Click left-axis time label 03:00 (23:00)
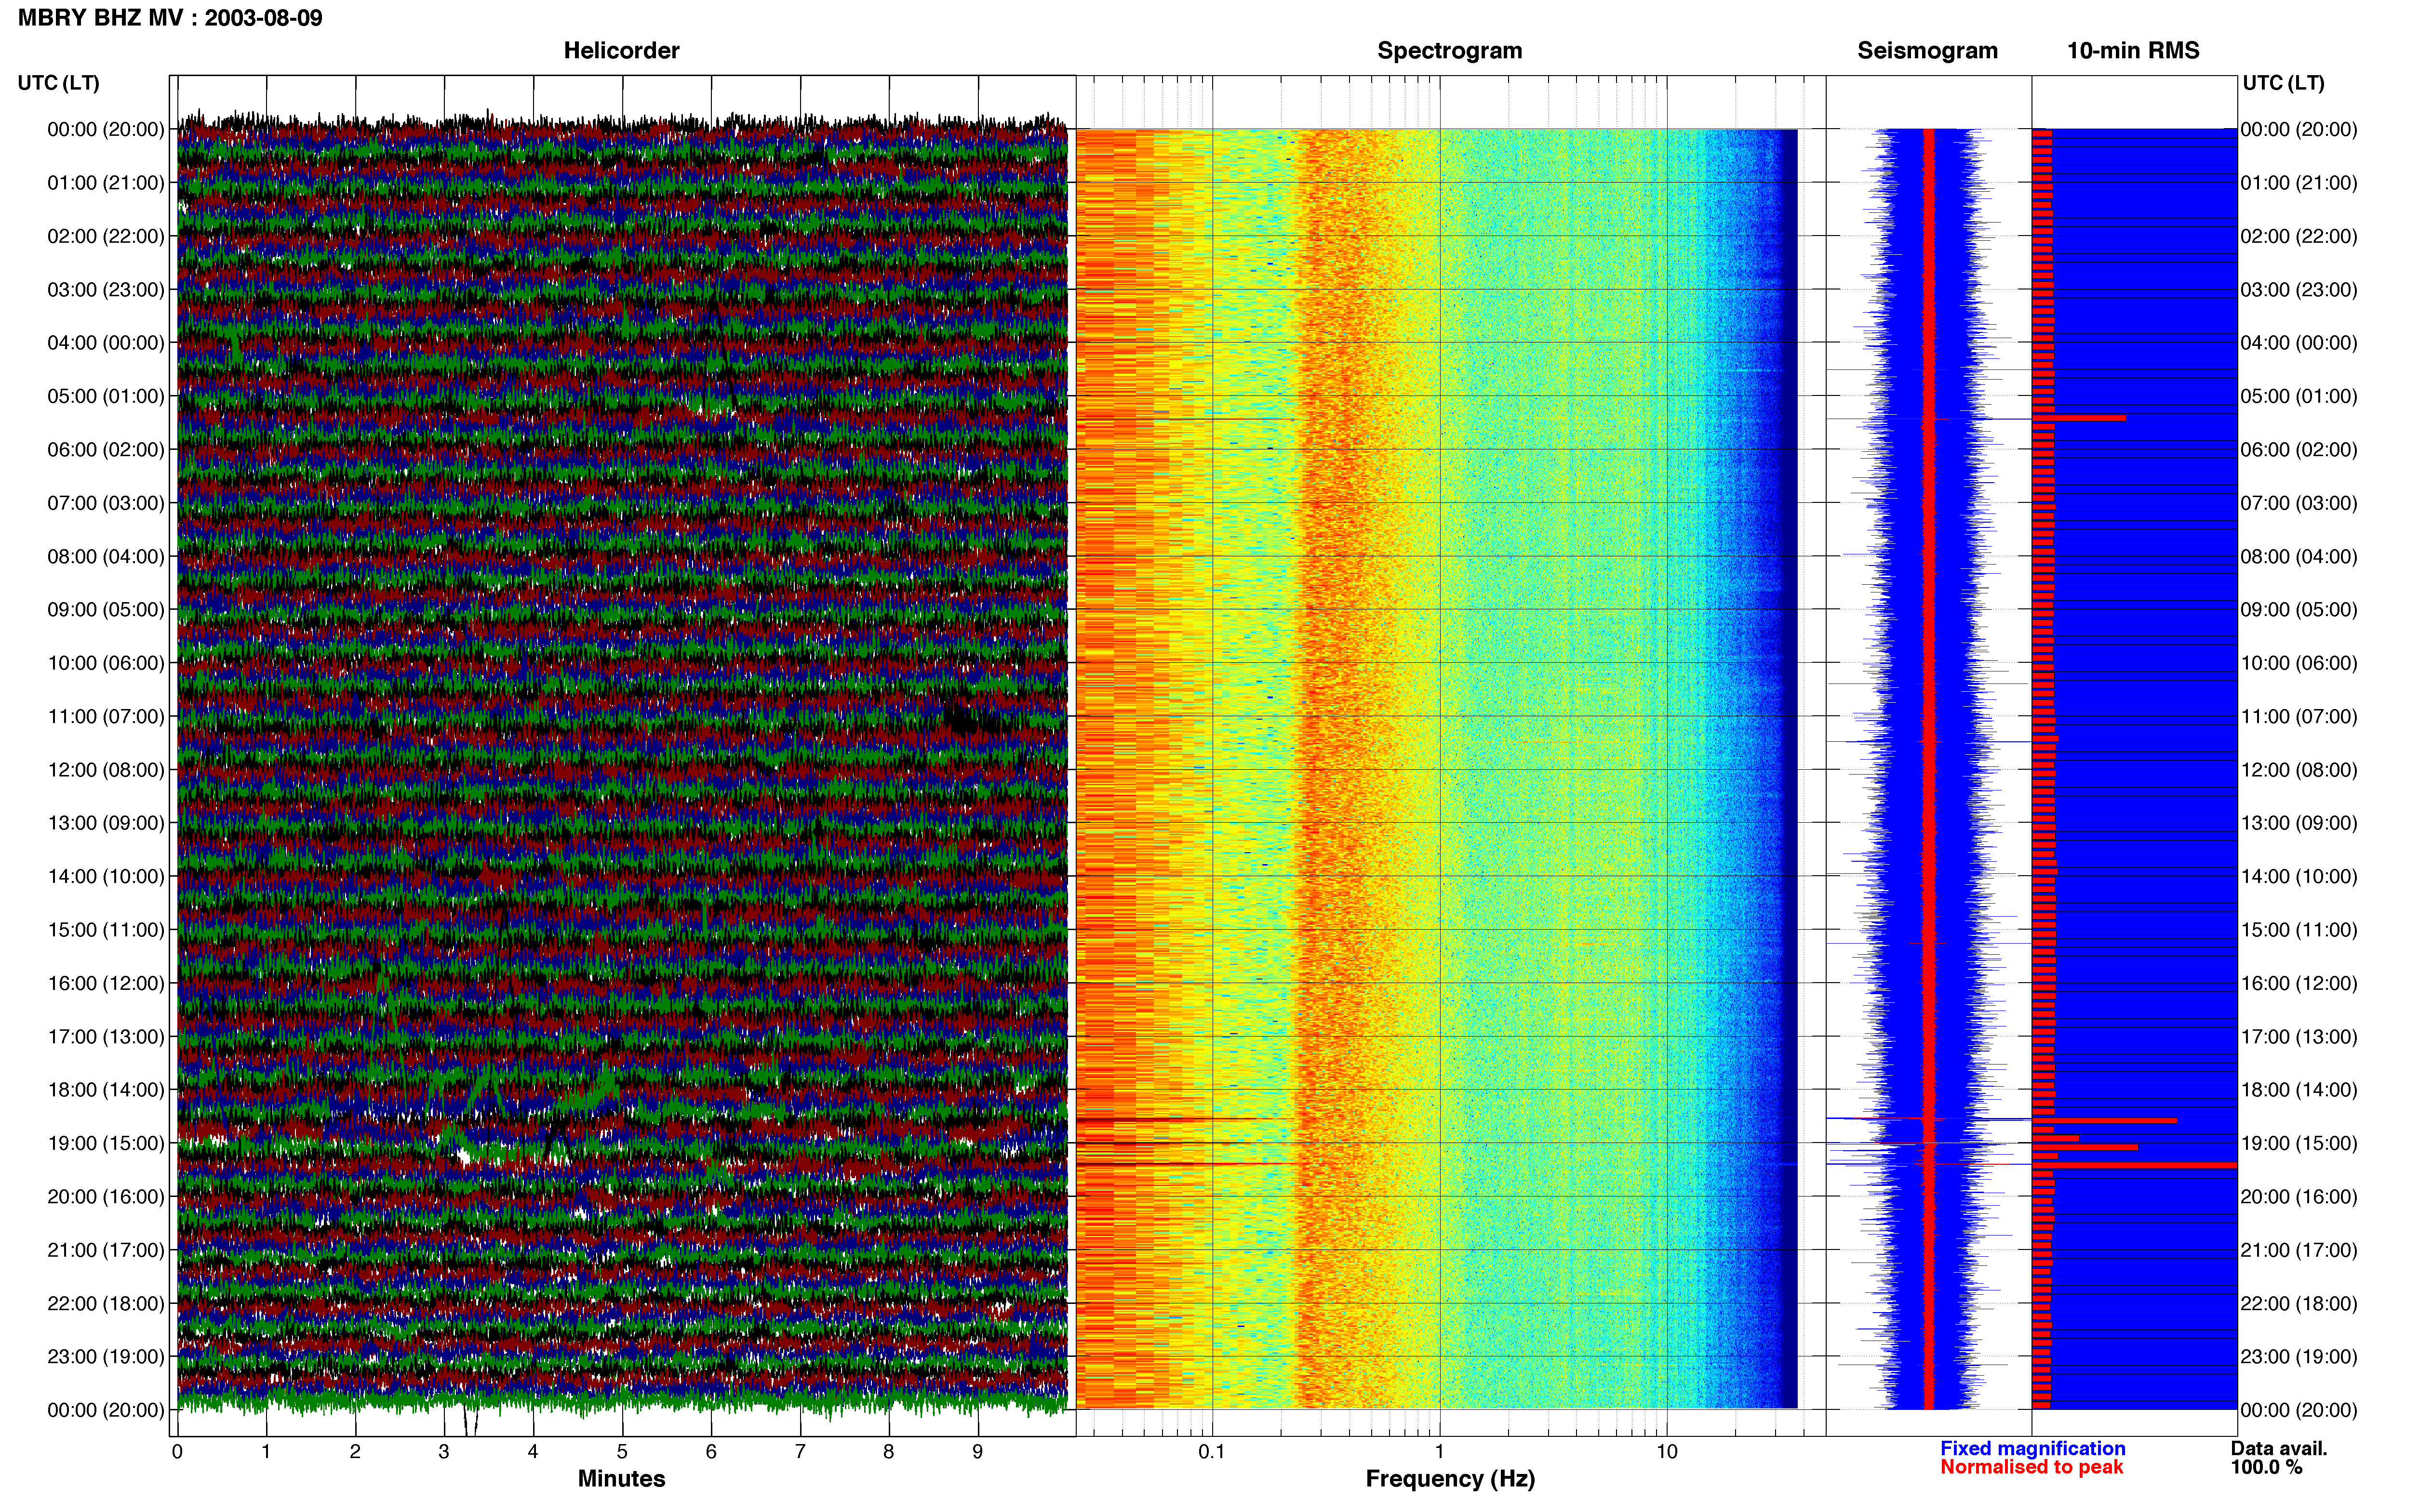This screenshot has width=2419, height=1512. pyautogui.click(x=106, y=290)
